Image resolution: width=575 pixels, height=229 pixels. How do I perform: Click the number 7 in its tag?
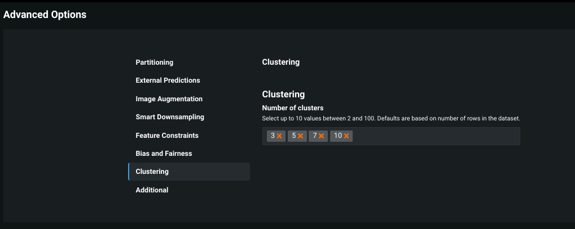pyautogui.click(x=315, y=136)
